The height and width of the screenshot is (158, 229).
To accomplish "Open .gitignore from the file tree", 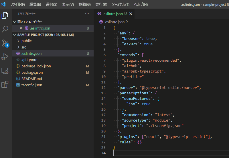I will (x=53, y=60).
